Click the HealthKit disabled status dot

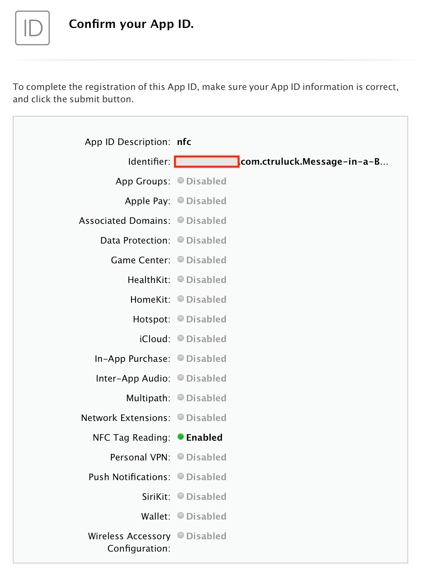[x=181, y=279]
